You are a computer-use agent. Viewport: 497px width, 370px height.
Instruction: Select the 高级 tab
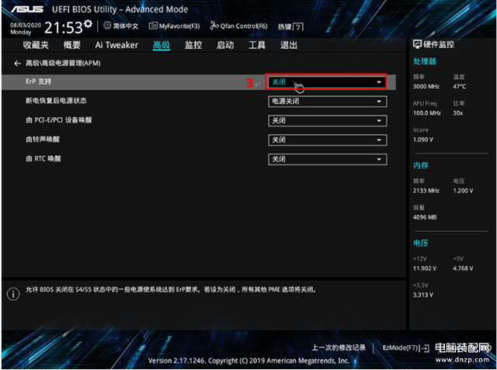coord(162,45)
